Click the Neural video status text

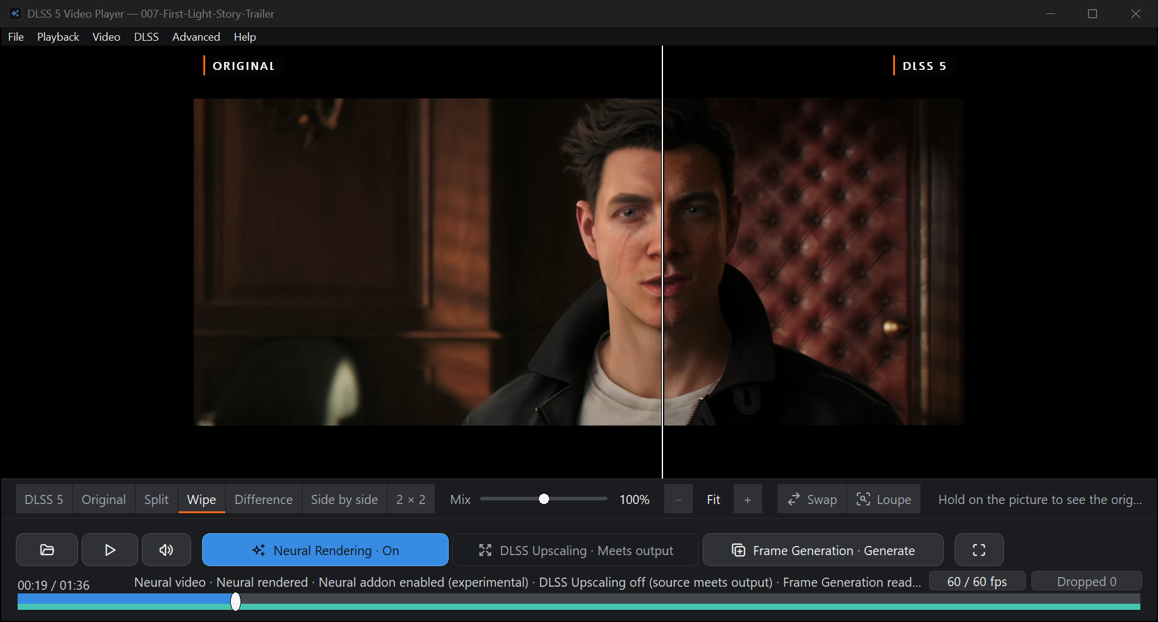tap(527, 582)
